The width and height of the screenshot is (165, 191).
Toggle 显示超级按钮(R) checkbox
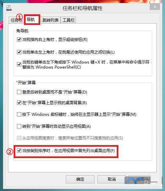point(19,40)
